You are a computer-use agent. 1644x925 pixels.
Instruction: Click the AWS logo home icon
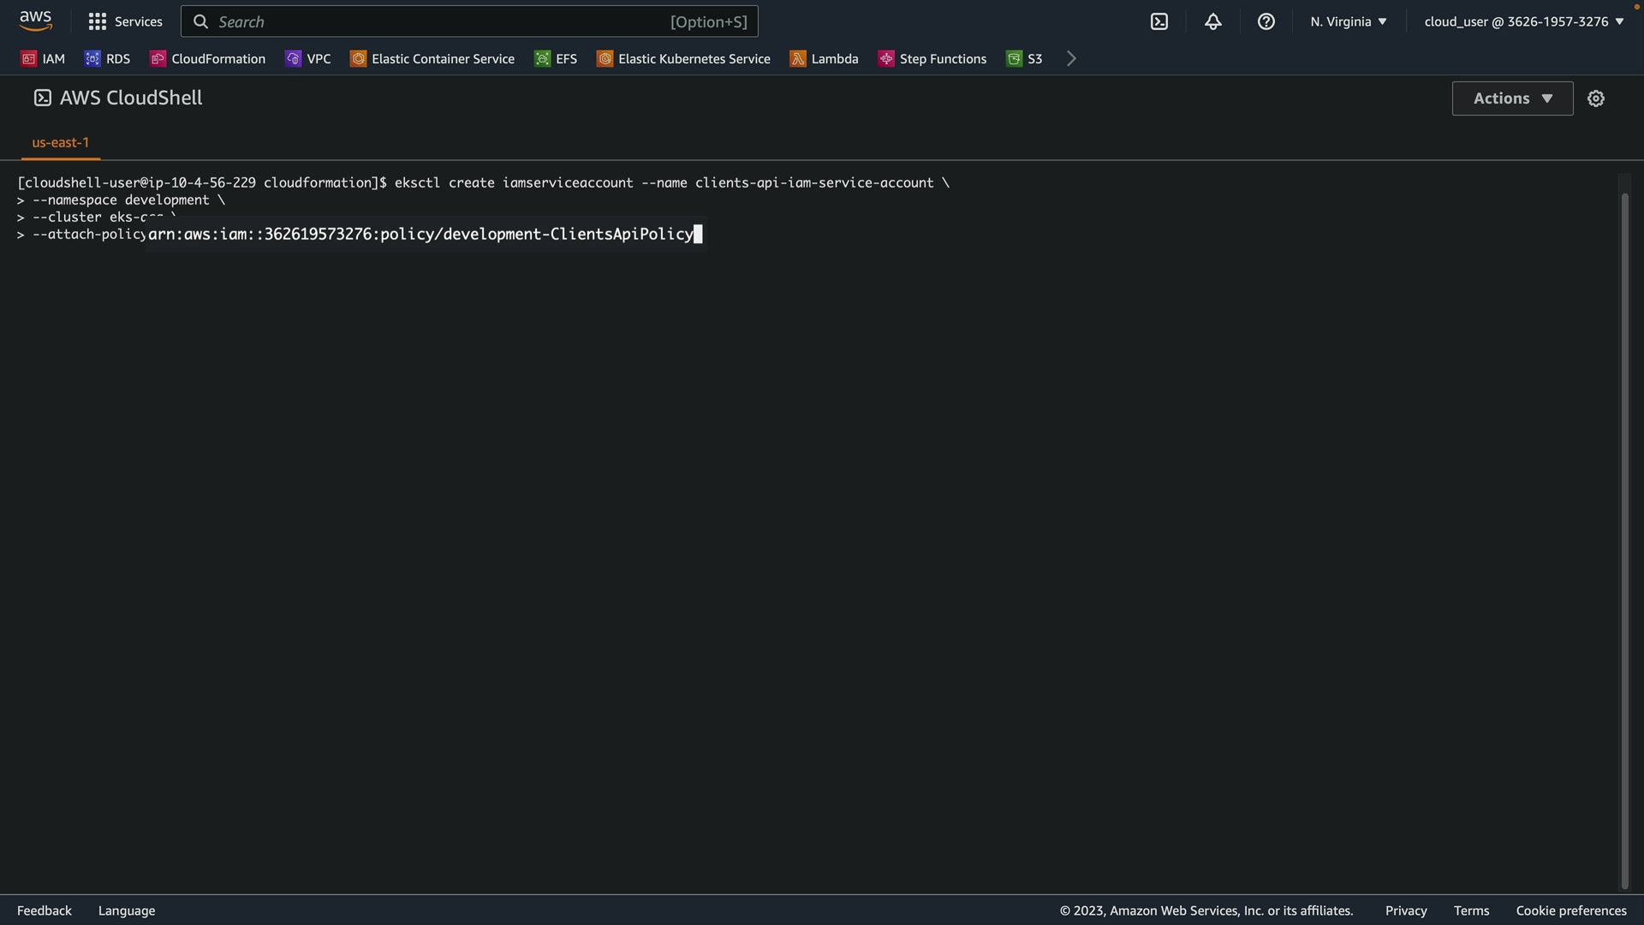35,21
